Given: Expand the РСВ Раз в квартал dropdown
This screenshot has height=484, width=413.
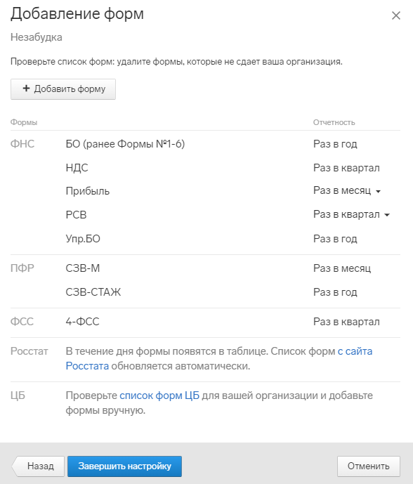Looking at the screenshot, I should click(387, 215).
